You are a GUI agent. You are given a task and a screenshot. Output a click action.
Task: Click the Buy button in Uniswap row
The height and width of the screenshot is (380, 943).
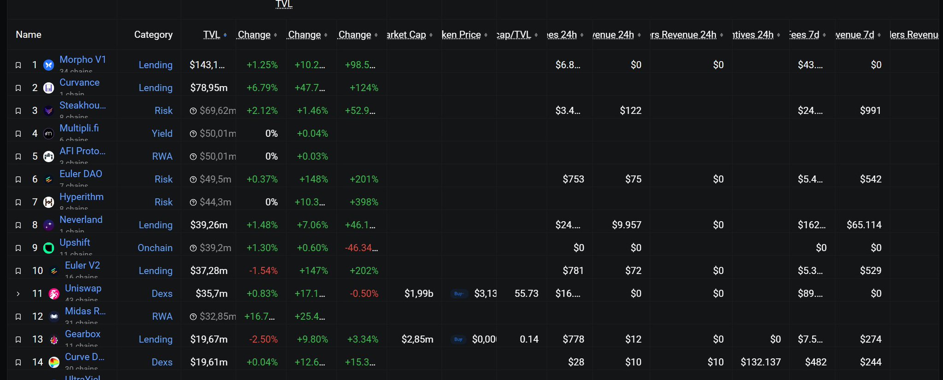coord(459,293)
